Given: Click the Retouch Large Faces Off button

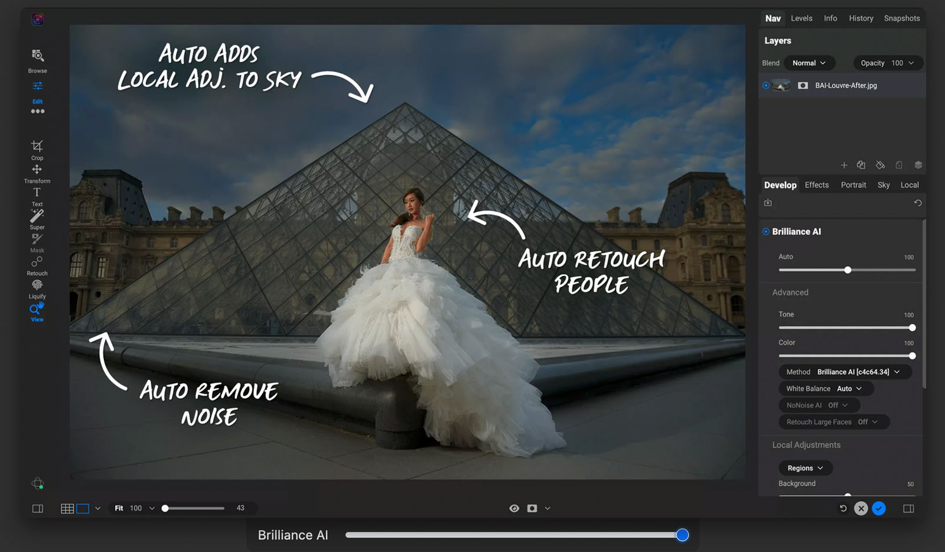Looking at the screenshot, I should [x=833, y=422].
